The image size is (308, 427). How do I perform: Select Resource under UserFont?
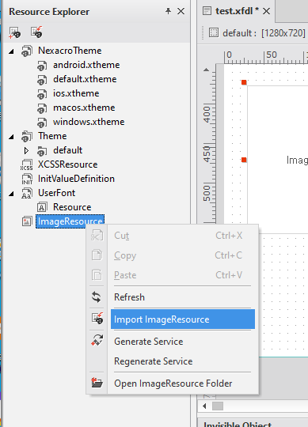coord(72,207)
